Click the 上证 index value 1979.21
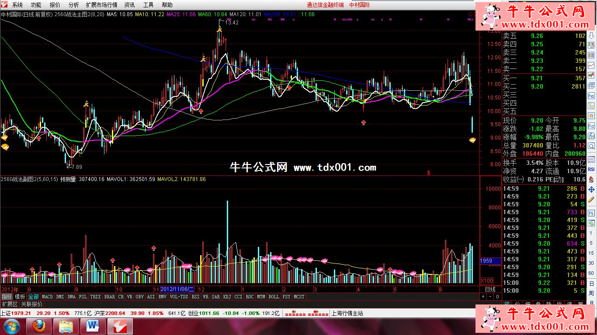 pyautogui.click(x=21, y=313)
